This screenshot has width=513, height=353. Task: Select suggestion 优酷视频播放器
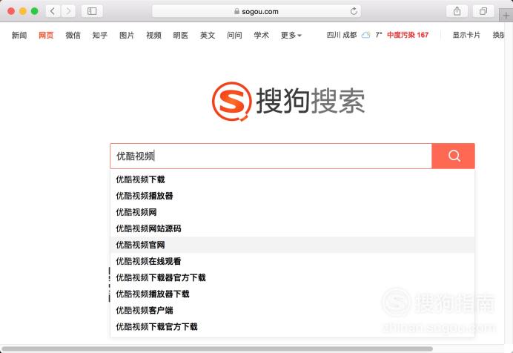[292, 196]
